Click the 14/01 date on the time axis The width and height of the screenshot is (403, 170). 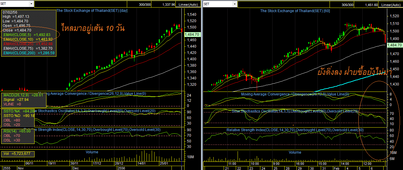142,163
